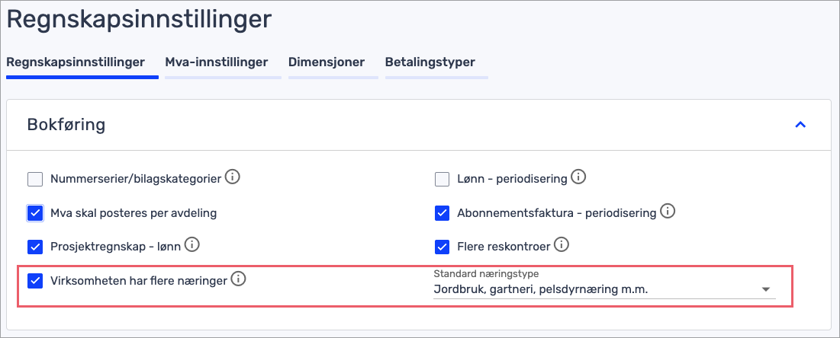Enable Nummerserier/bilagskategorier checkbox
The height and width of the screenshot is (338, 840).
click(35, 180)
